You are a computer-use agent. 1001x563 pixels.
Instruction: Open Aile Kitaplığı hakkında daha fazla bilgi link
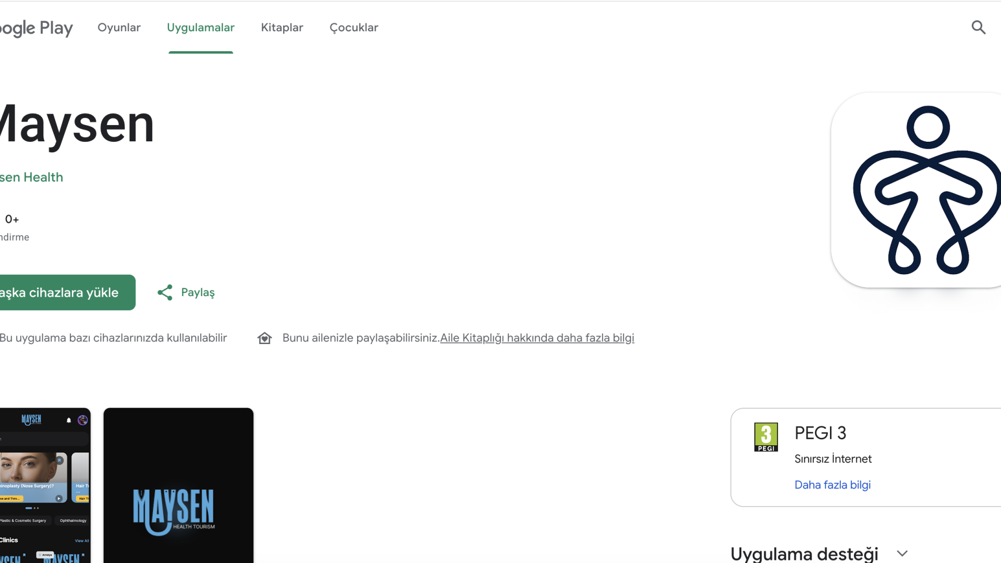(x=537, y=338)
